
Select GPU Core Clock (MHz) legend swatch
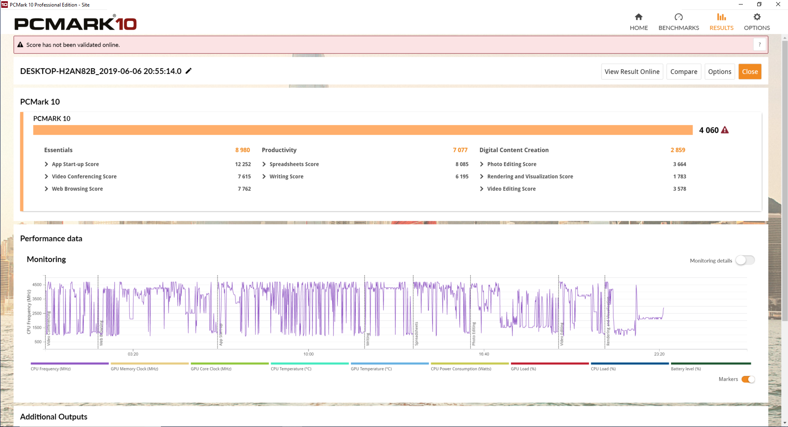click(230, 363)
